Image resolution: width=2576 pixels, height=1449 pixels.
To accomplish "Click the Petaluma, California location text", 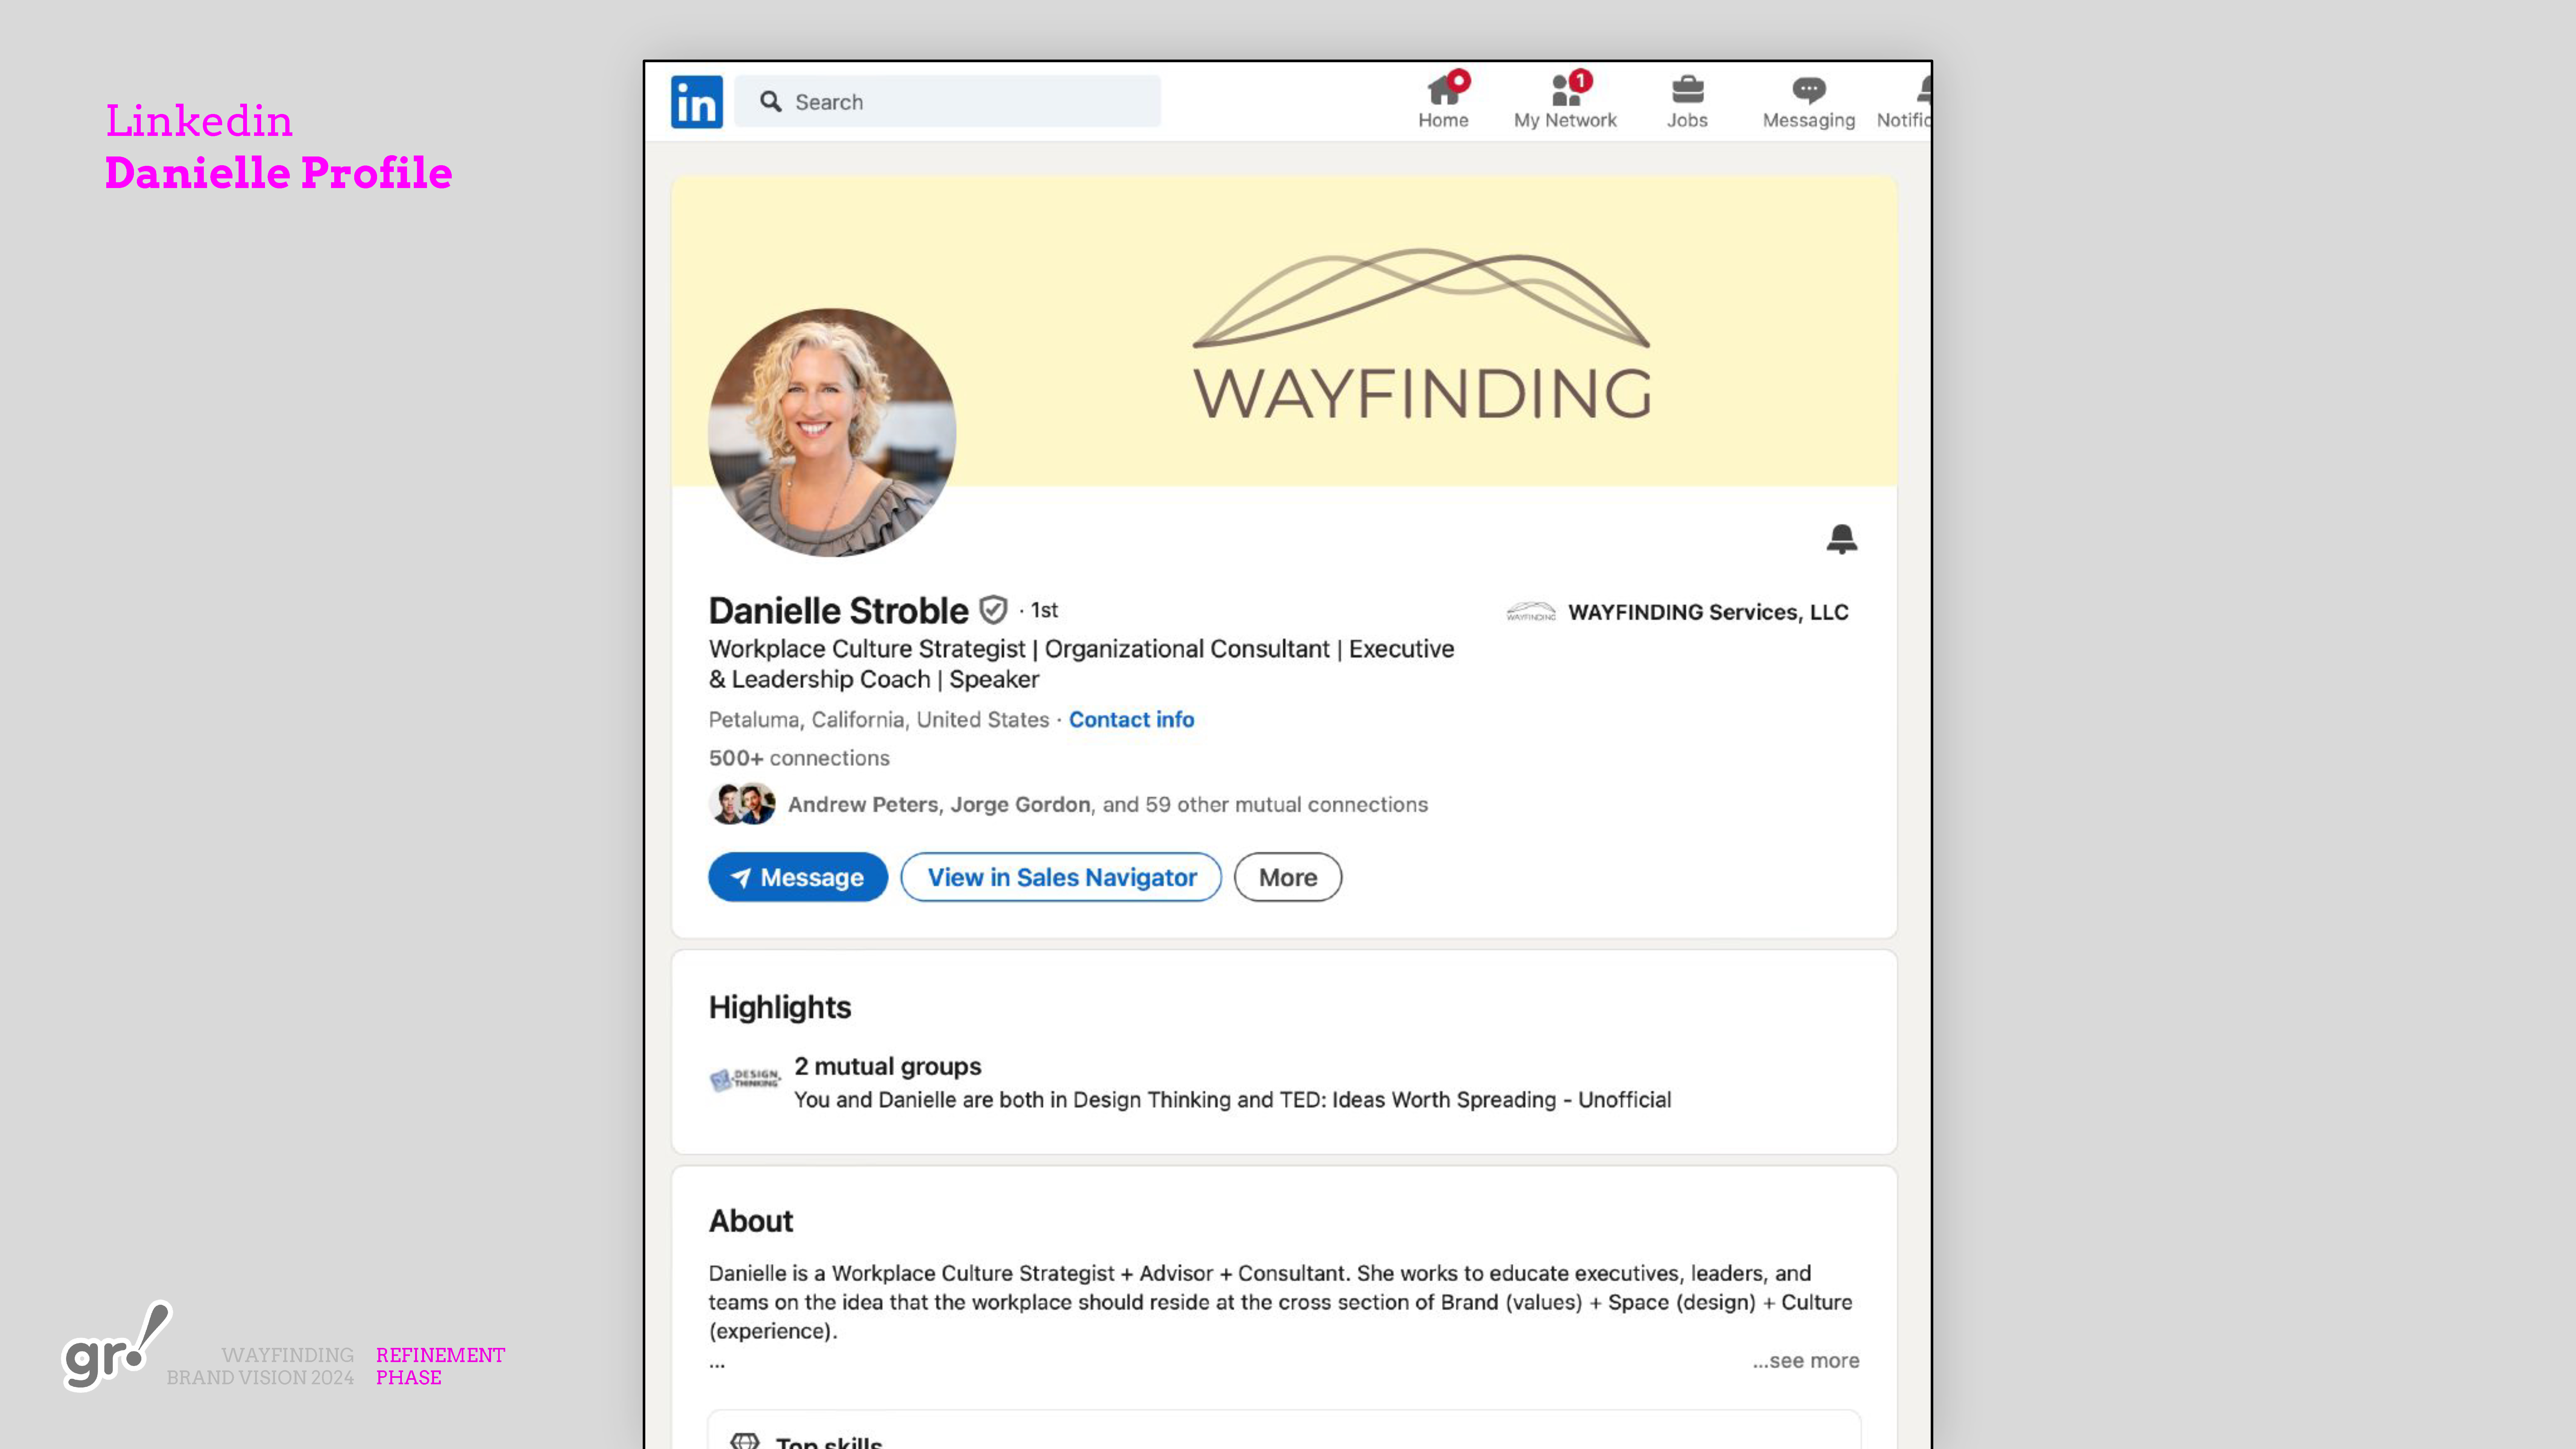I will [x=879, y=720].
